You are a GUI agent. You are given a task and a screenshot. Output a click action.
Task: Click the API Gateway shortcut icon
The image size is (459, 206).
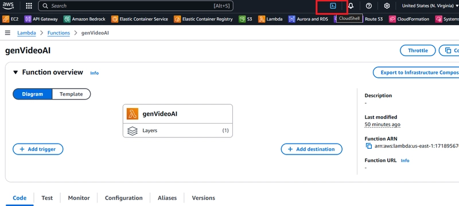click(28, 19)
